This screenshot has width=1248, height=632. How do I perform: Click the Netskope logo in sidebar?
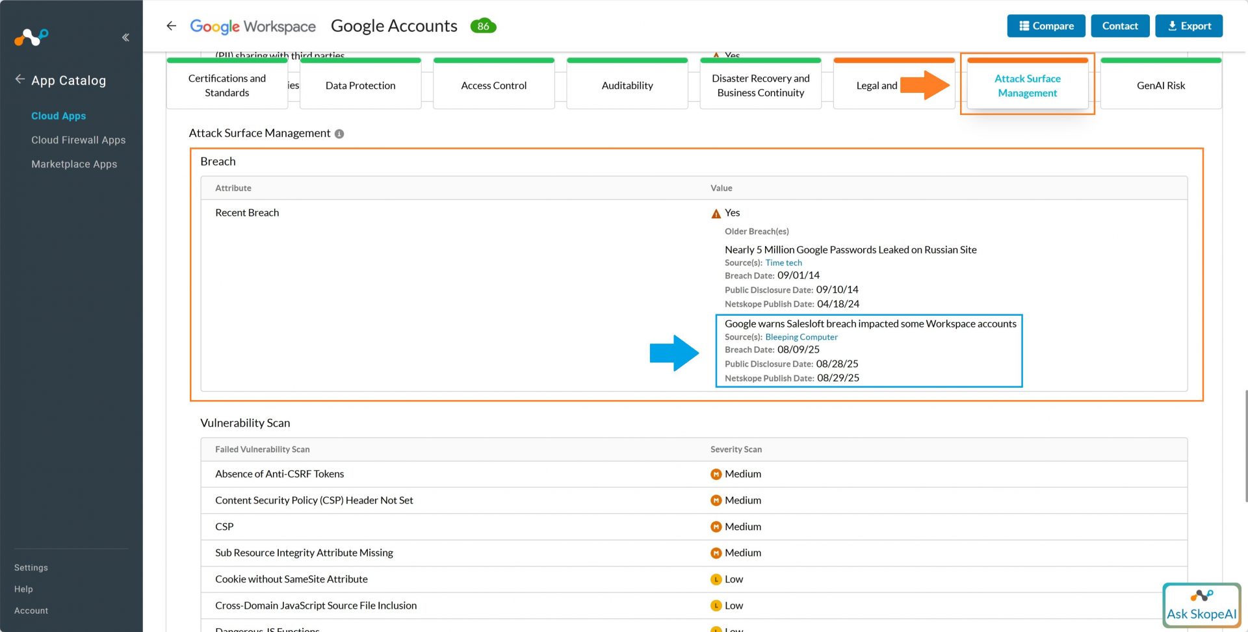(31, 37)
